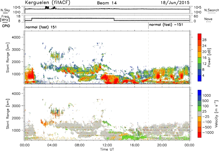The height and width of the screenshot is (151, 219).
Task: Click the 'Time UT' axis title
Action: 107,149
